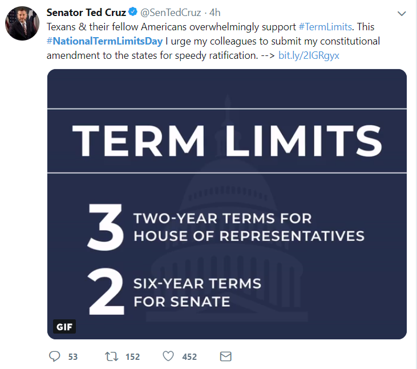The height and width of the screenshot is (369, 417).
Task: Click the GIF badge on the image
Action: [x=64, y=327]
